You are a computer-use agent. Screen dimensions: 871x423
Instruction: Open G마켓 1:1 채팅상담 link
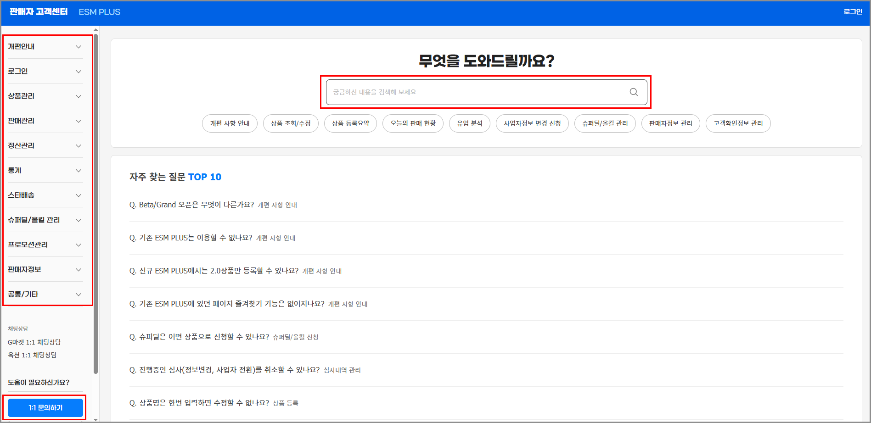34,342
